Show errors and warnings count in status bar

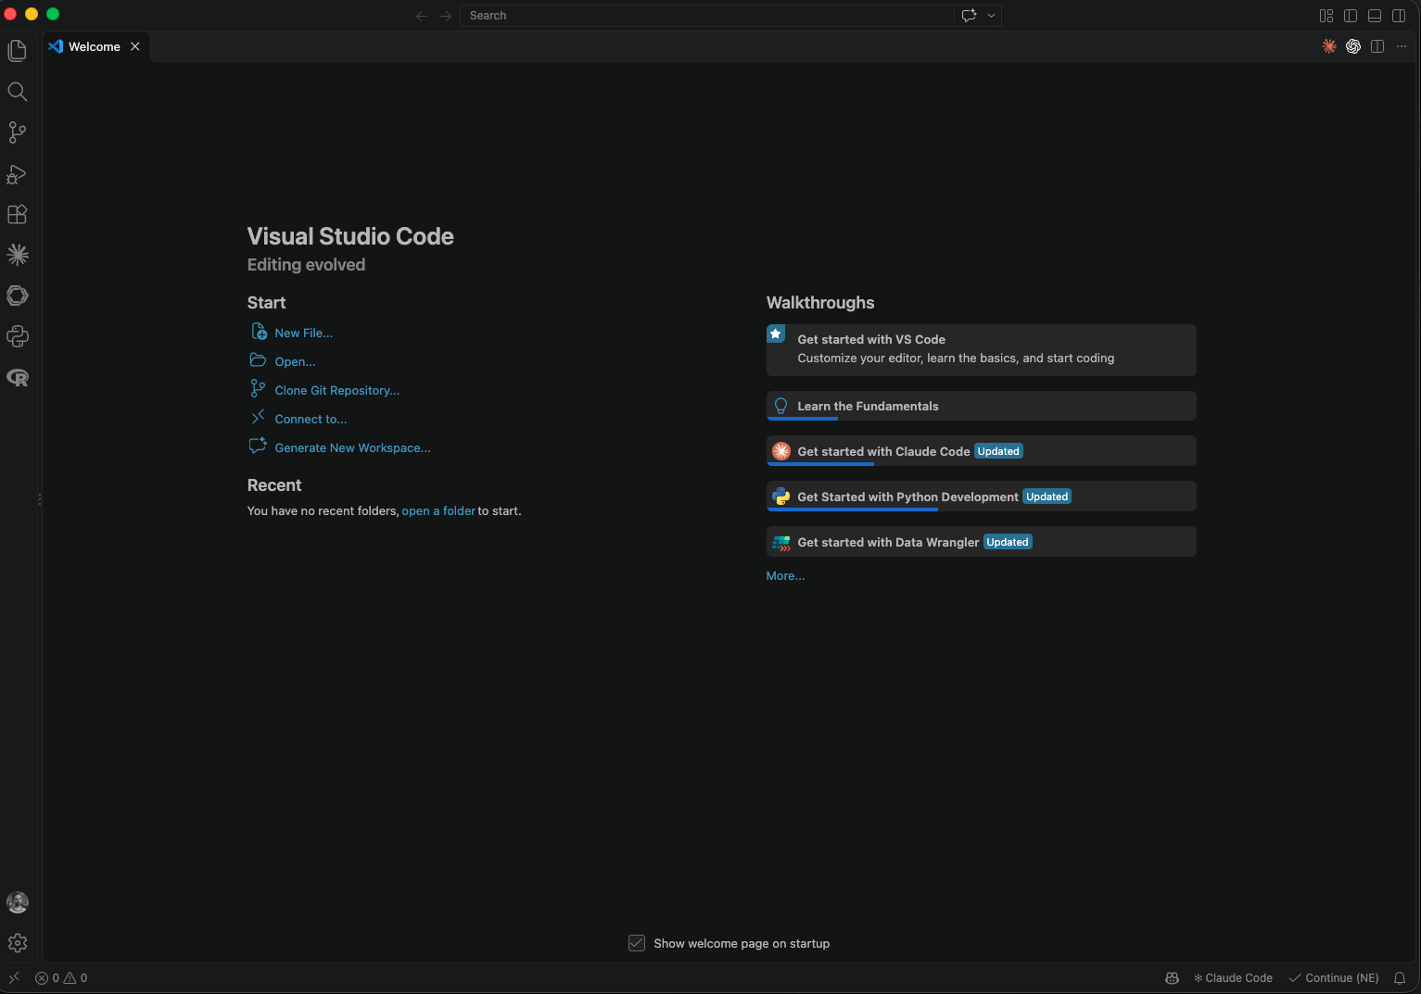[61, 977]
